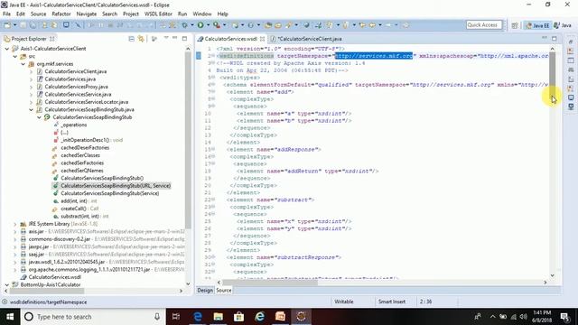Click Collapse All in Project Explorer
This screenshot has height=325, width=578.
131,39
